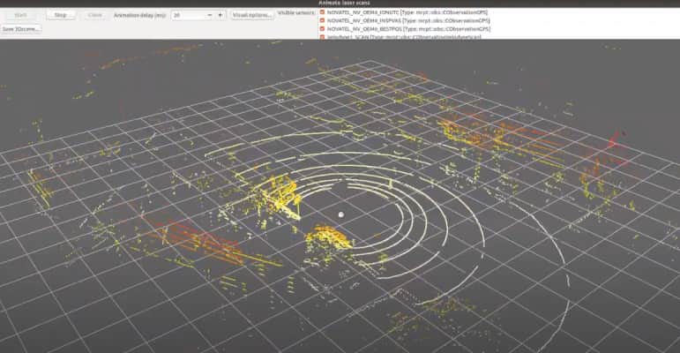Click the white sphere at scan center
Screen dimensions: 680x353
(341, 214)
